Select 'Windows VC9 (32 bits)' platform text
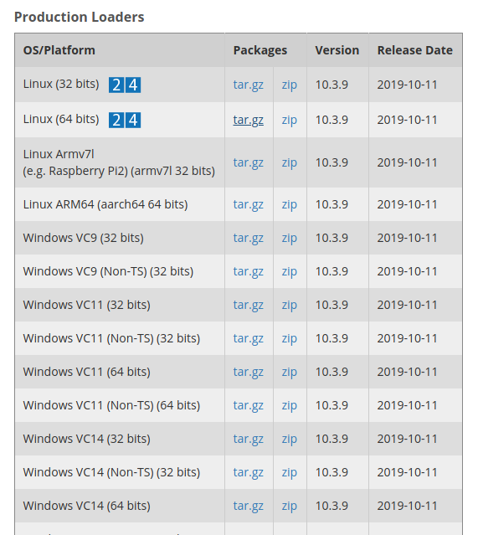Screen dimensions: 478x535 83,238
